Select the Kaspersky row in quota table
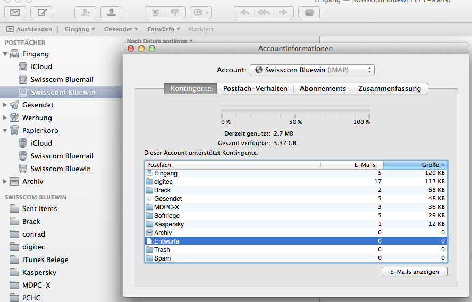472x302 pixels. (x=296, y=224)
